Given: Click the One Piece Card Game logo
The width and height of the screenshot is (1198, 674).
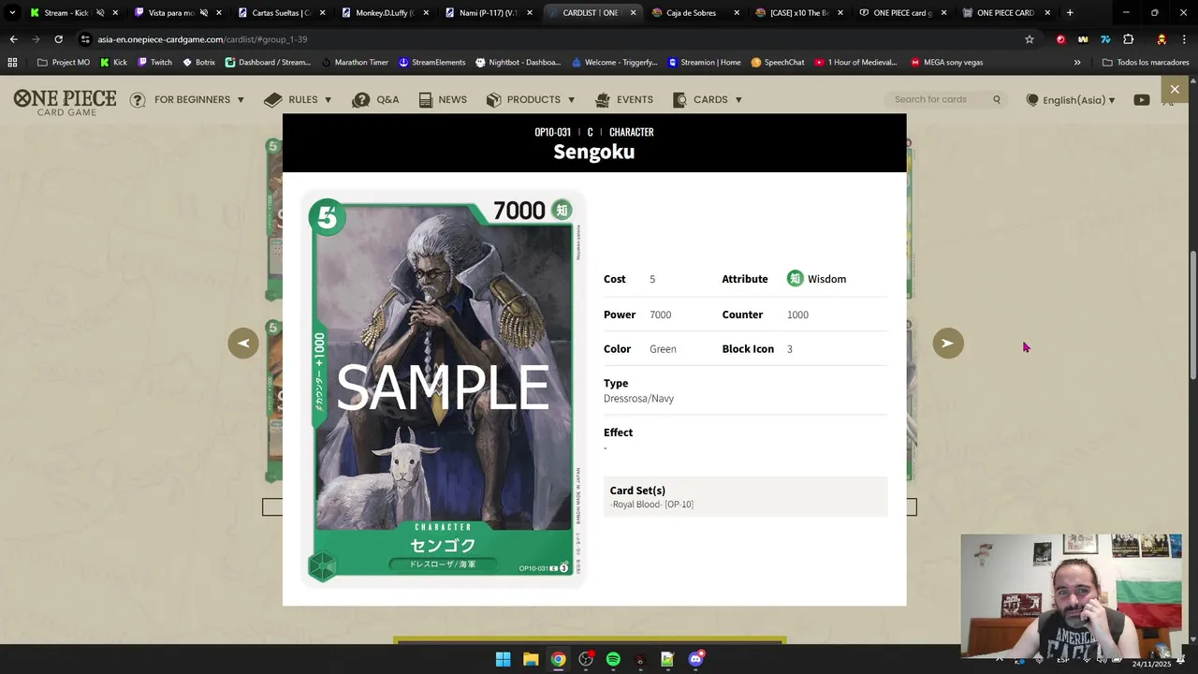Looking at the screenshot, I should coord(66,102).
